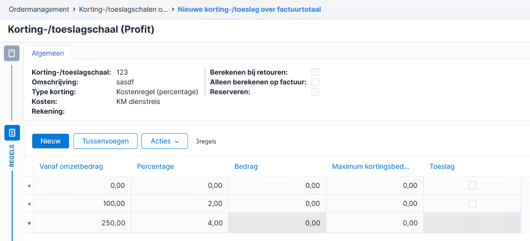
Task: Click the star marker on 100,00 row
Action: 29,204
